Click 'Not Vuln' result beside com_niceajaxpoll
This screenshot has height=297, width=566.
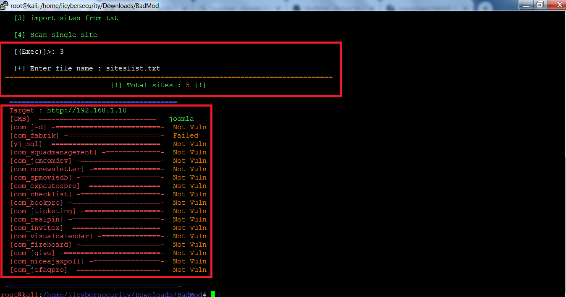(x=189, y=261)
